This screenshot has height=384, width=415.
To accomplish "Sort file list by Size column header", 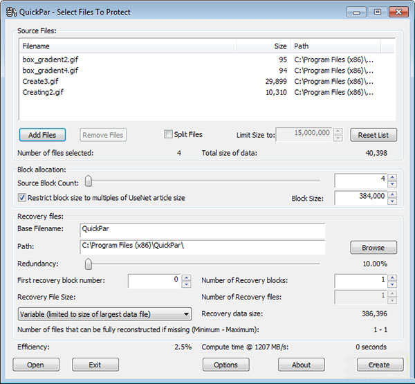I will pos(264,46).
